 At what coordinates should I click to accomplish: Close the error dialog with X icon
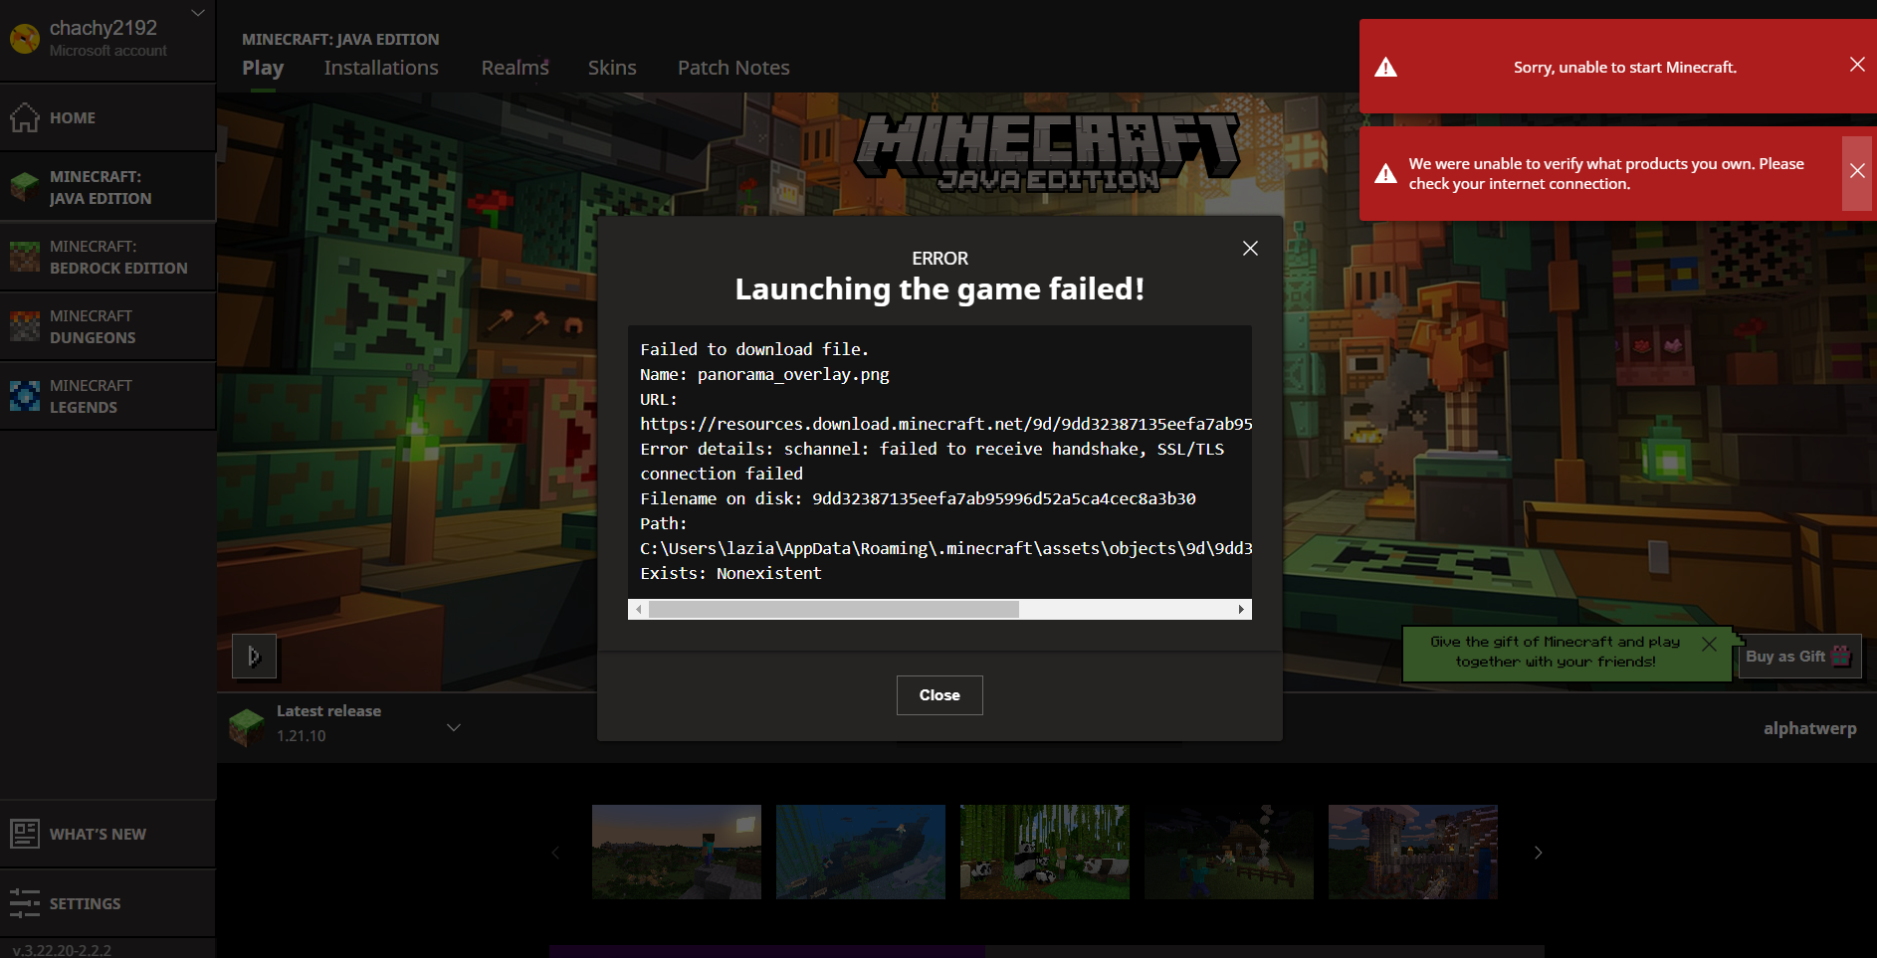1250,248
